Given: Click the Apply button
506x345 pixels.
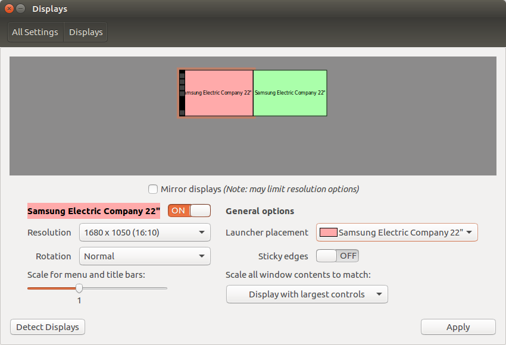Looking at the screenshot, I should (x=458, y=327).
